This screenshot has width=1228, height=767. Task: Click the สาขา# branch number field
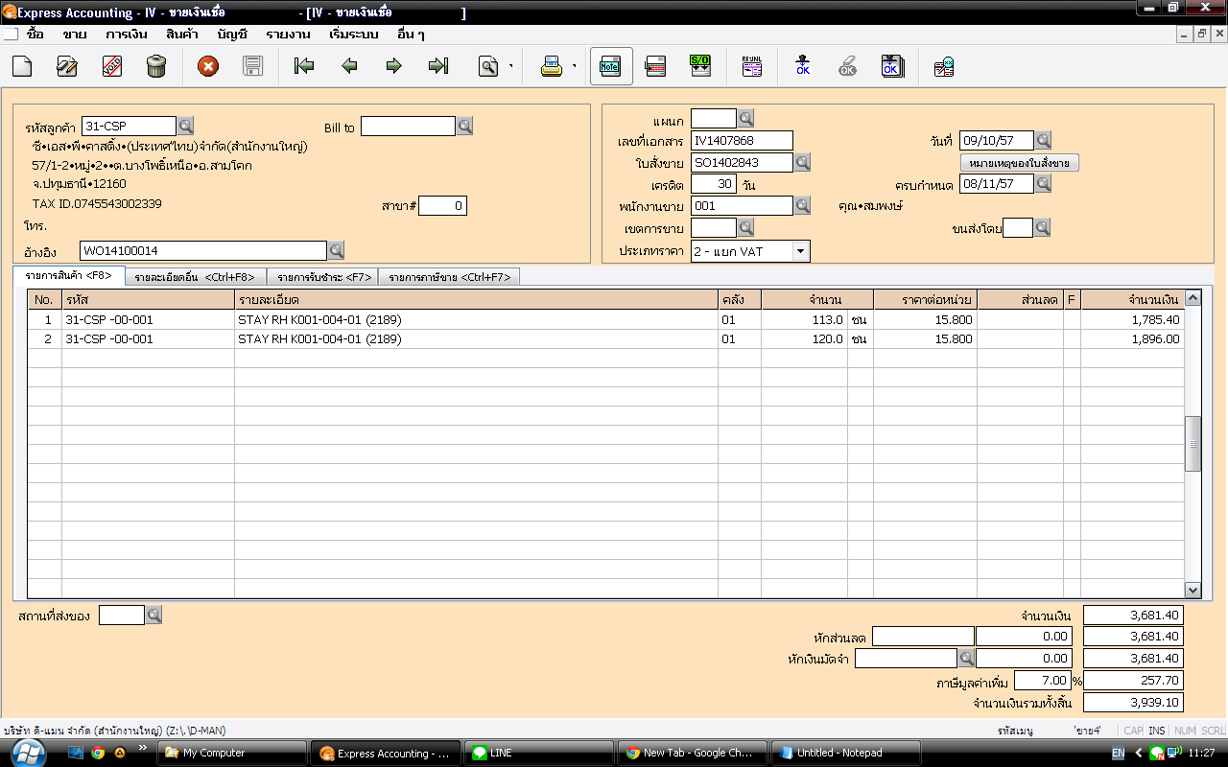[x=442, y=205]
